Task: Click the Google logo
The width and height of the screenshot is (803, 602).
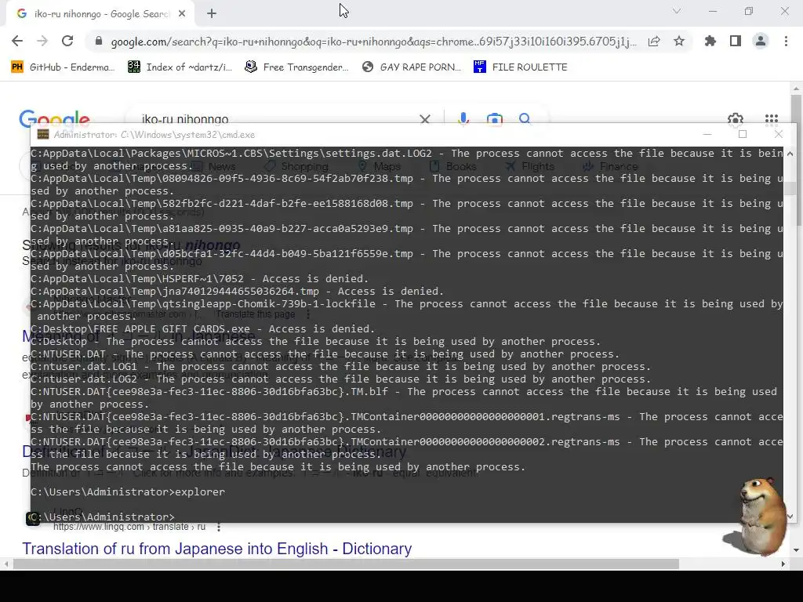Action: [54, 119]
